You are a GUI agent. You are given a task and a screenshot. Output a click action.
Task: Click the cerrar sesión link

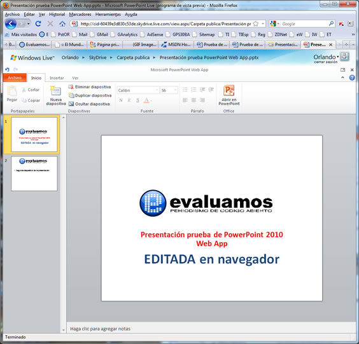pos(325,62)
